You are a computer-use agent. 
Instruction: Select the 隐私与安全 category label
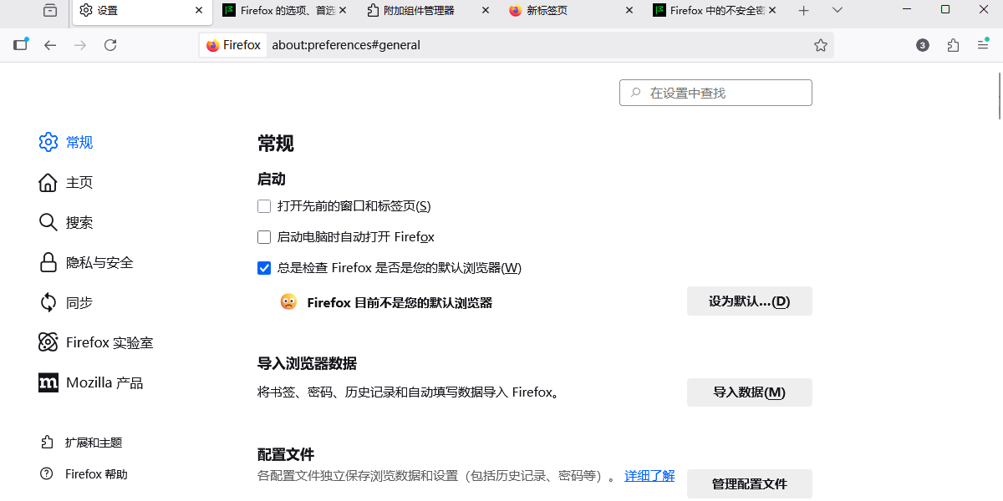tap(99, 262)
